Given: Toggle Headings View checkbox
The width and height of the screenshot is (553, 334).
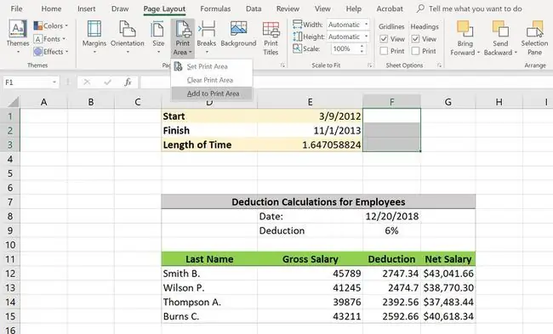Looking at the screenshot, I should [x=415, y=39].
